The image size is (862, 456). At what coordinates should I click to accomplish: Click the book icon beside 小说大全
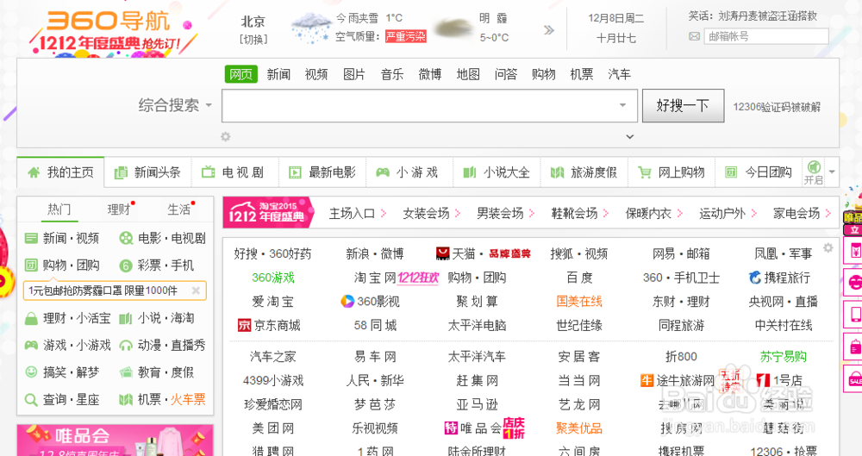[470, 172]
